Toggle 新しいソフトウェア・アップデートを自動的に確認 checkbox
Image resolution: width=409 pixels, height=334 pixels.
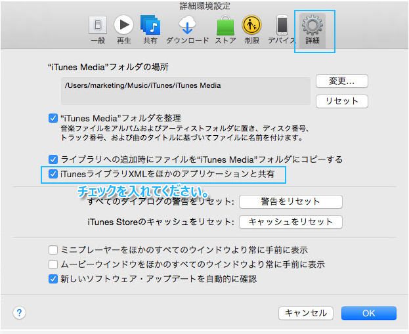tap(53, 279)
